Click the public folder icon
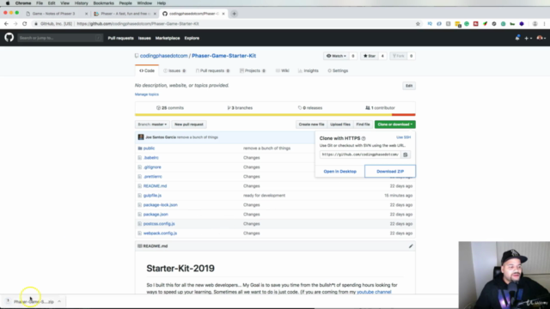 (x=140, y=148)
